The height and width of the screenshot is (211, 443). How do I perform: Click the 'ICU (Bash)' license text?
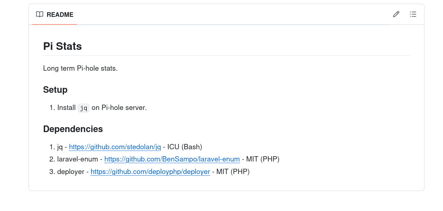click(185, 147)
